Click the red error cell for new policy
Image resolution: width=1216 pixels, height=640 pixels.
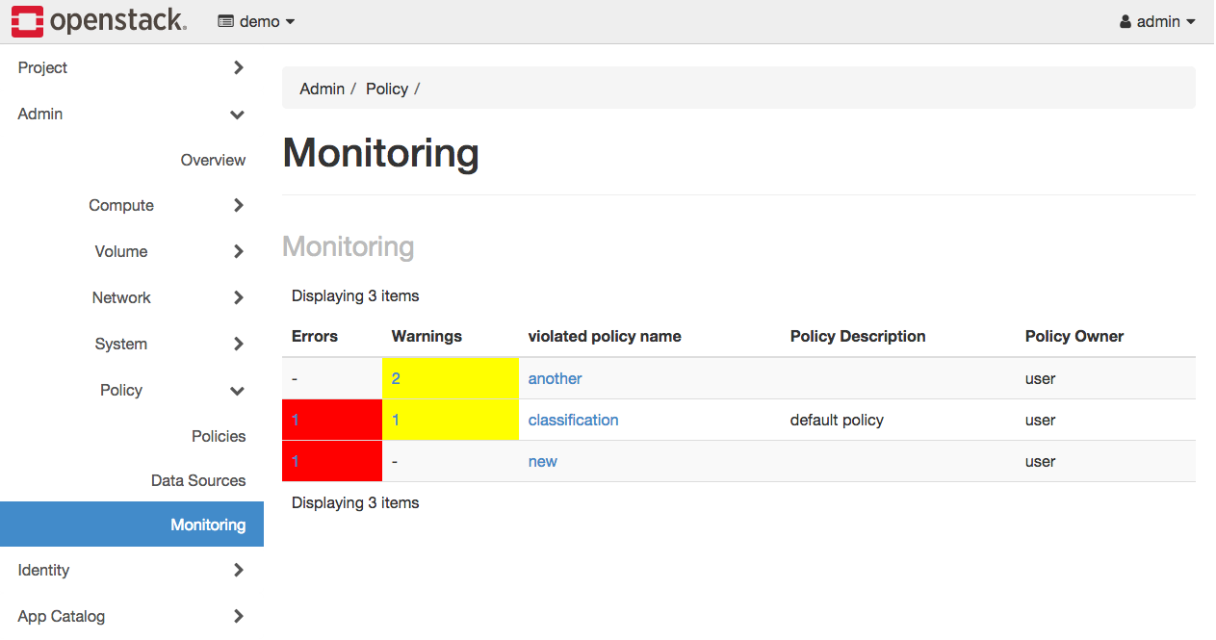tap(332, 461)
